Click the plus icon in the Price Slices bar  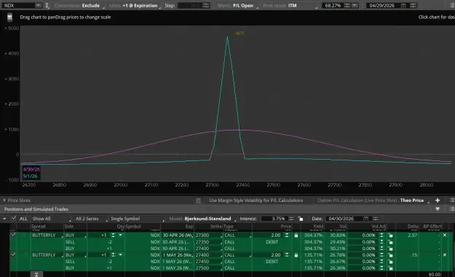pos(438,200)
